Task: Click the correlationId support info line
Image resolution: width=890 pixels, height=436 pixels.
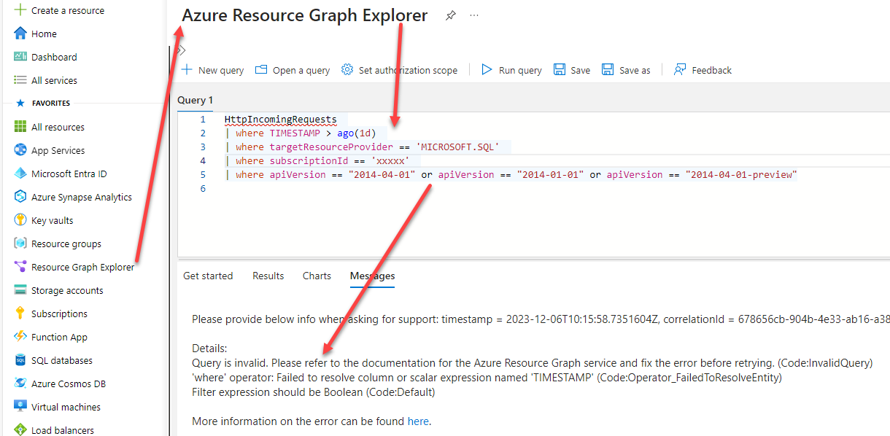Action: click(x=541, y=319)
